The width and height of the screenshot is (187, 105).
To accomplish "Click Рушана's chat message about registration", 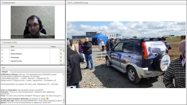I will click(x=28, y=93).
